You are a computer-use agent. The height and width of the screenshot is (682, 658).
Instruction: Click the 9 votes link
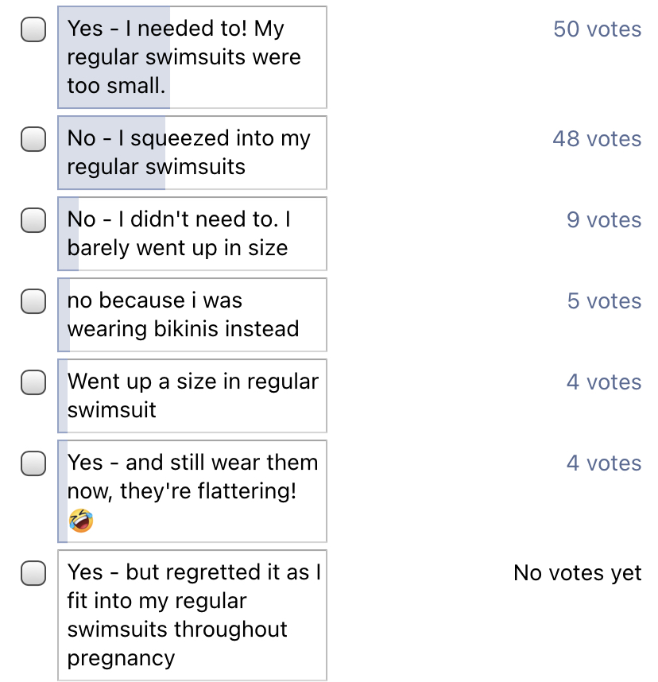(x=604, y=219)
